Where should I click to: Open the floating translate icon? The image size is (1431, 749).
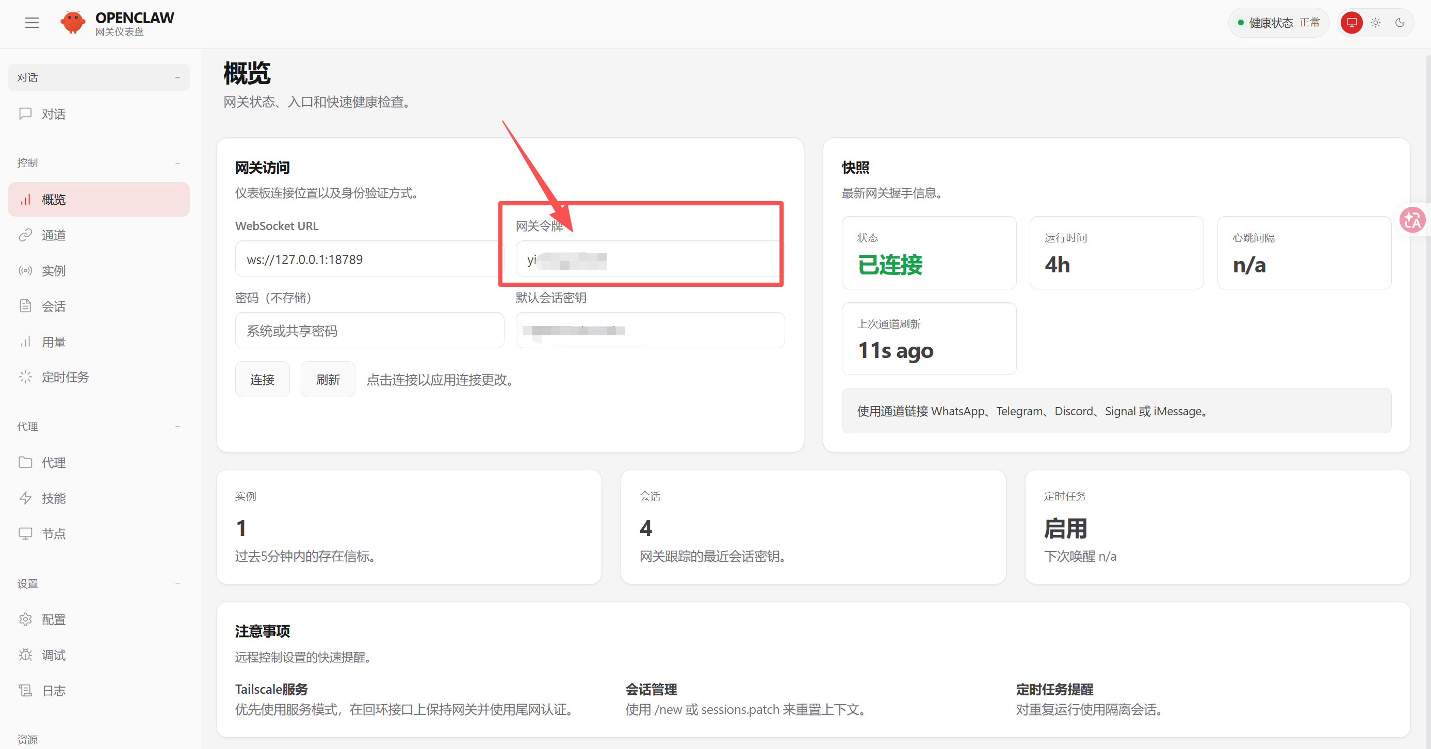point(1411,220)
